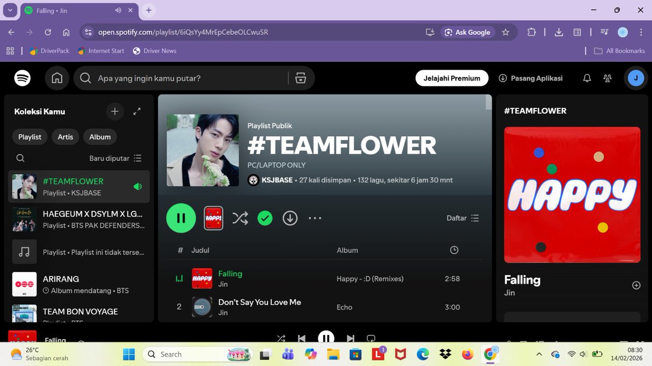The height and width of the screenshot is (366, 652).
Task: Open the tab search chevron
Action: (10, 10)
